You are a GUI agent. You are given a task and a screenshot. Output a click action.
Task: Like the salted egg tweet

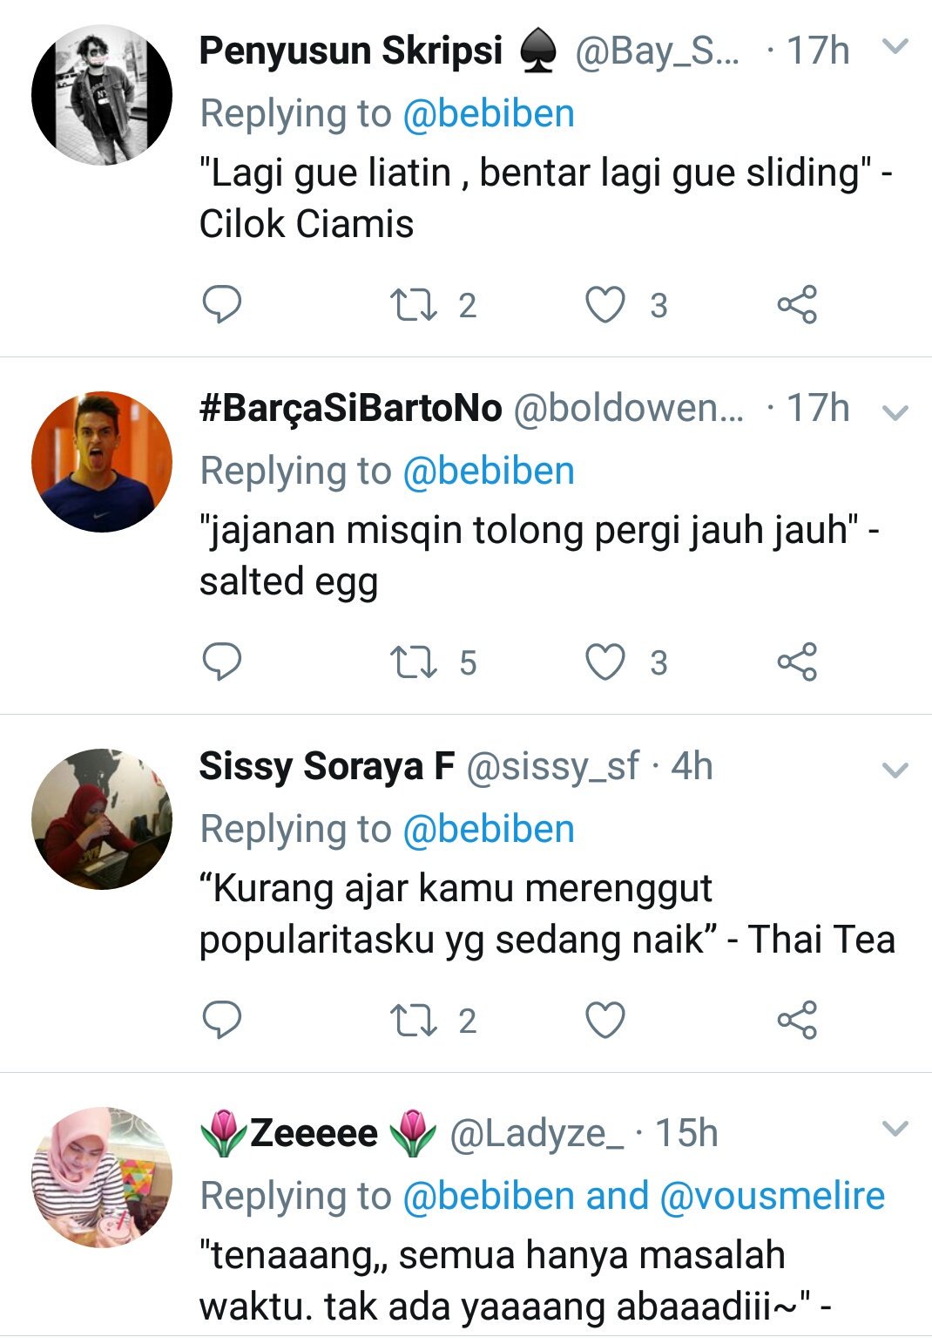[604, 662]
